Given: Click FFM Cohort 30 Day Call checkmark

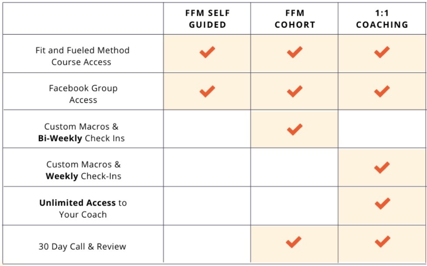Looking at the screenshot, I should (293, 241).
